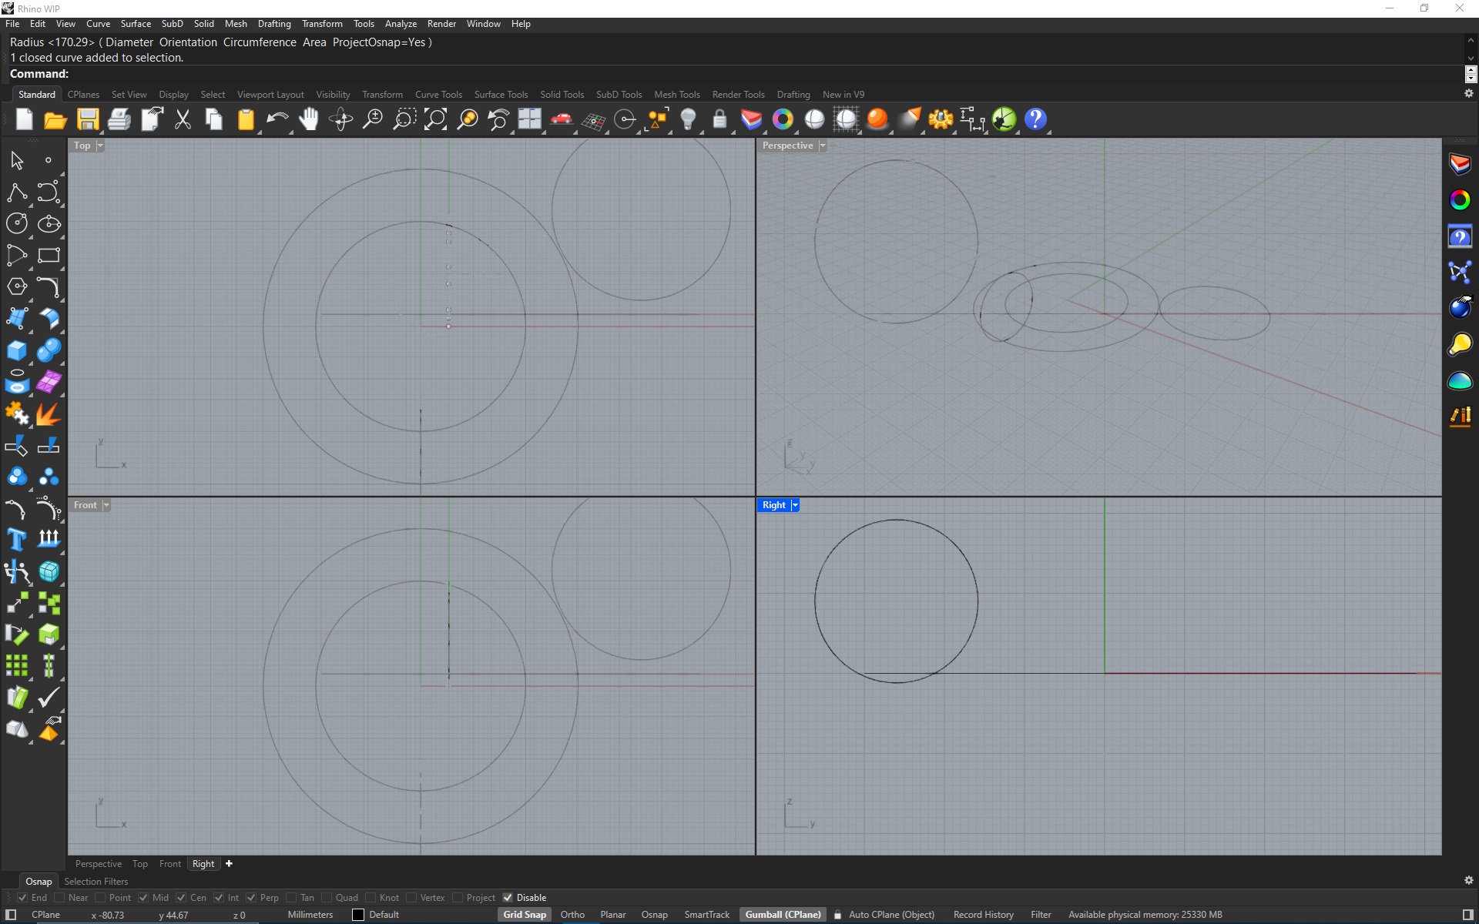Viewport: 1479px width, 924px height.
Task: Enable the Near osnap checkbox
Action: [59, 898]
